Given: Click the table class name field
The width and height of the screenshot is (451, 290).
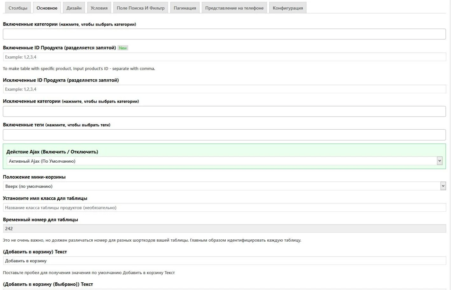Looking at the screenshot, I should click(224, 208).
